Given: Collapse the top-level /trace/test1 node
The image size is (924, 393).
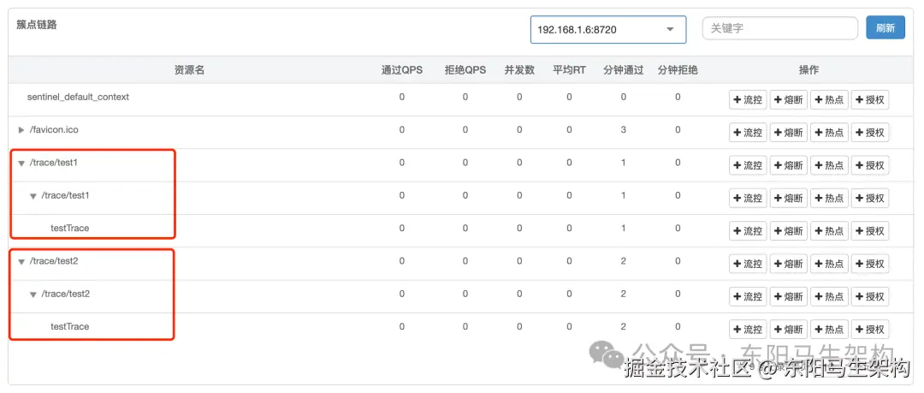Looking at the screenshot, I should click(x=21, y=163).
